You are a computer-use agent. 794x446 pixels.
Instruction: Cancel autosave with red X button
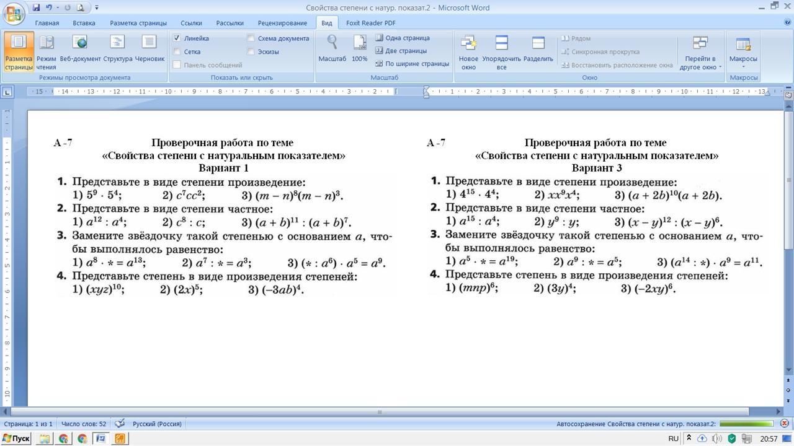(x=784, y=424)
